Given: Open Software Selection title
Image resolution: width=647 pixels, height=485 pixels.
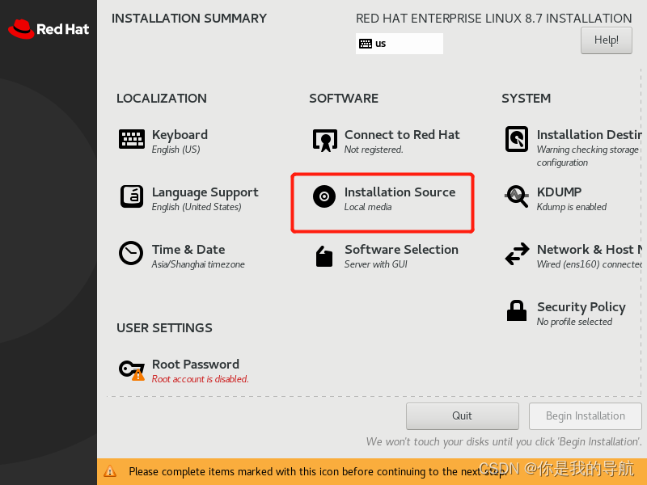Looking at the screenshot, I should (x=401, y=250).
